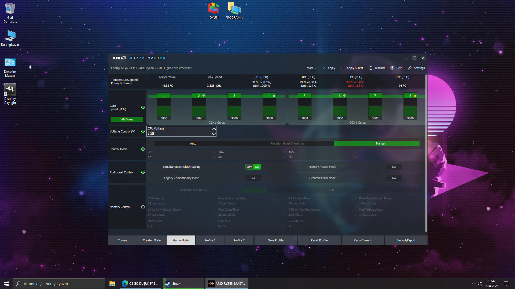Click the star marker on core 4

click(x=274, y=96)
